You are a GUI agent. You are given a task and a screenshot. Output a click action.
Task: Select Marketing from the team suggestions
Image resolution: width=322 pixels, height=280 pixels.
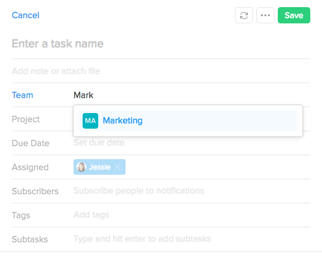coord(188,121)
